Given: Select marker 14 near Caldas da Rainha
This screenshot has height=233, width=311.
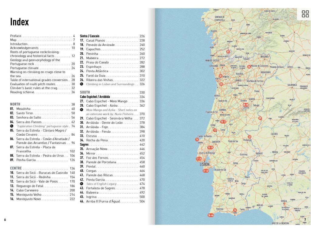Looking at the screenshot, I should point(197,139).
